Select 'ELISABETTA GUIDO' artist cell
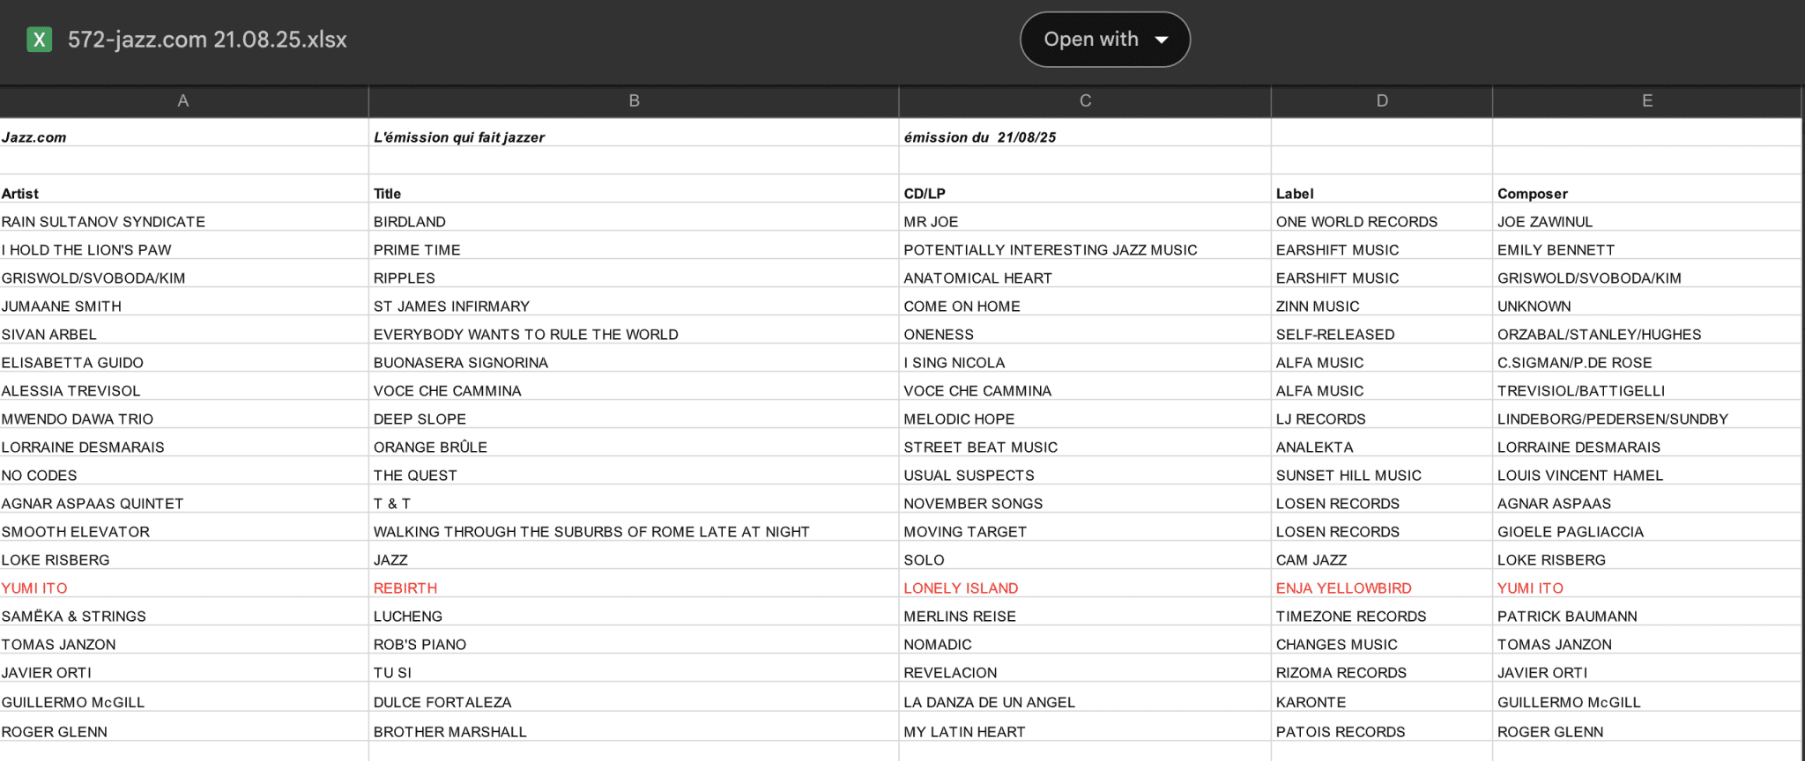Viewport: 1805px width, 761px height. 183,358
